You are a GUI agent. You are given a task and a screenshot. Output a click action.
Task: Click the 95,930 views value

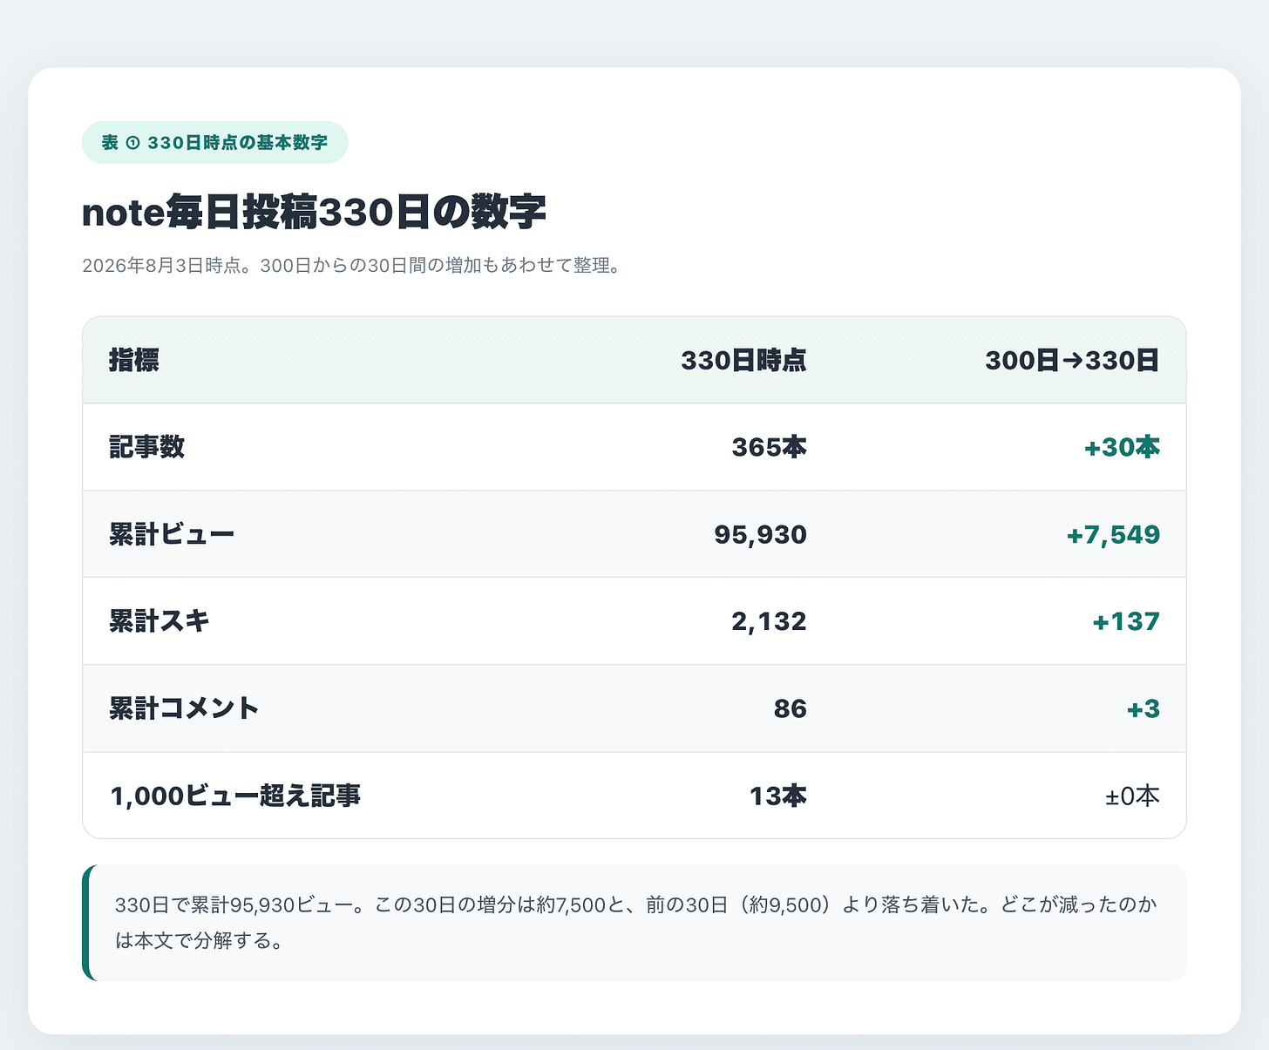760,534
